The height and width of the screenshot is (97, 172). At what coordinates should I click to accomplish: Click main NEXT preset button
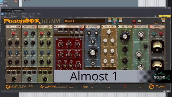[115, 21]
